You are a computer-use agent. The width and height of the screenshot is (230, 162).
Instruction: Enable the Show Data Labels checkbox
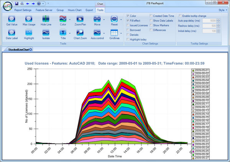tap(151, 21)
